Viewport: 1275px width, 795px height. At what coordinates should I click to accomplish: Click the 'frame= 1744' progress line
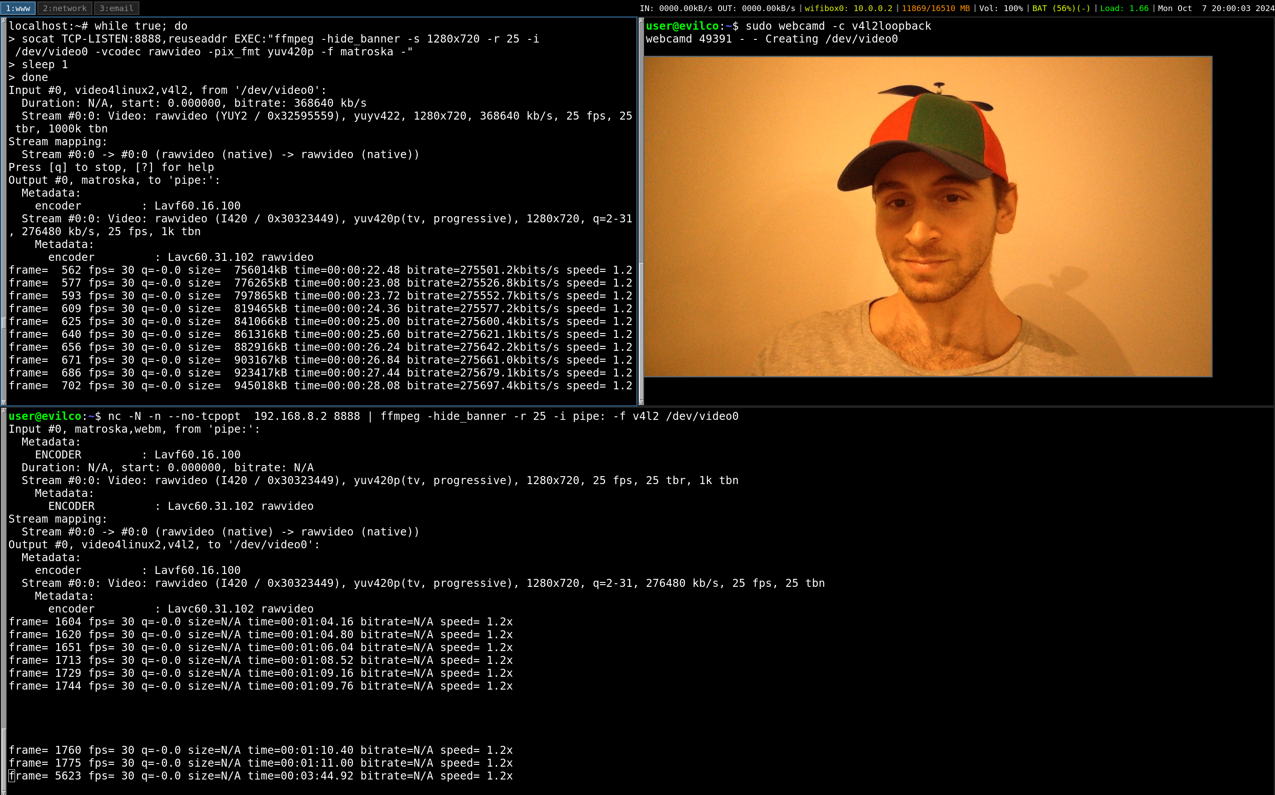260,686
